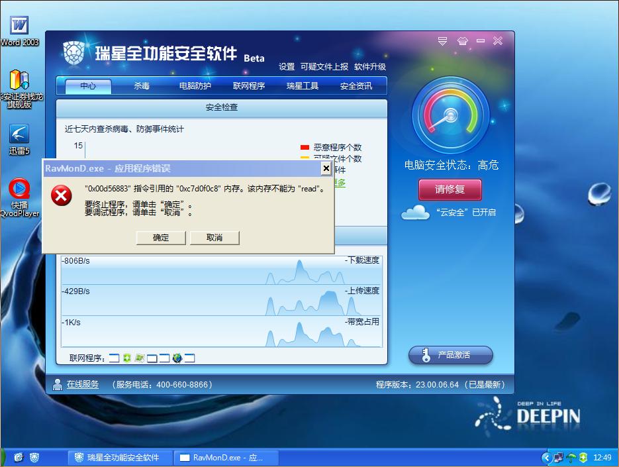Click the 上传速度 graph
This screenshot has width=619, height=467.
pos(222,300)
